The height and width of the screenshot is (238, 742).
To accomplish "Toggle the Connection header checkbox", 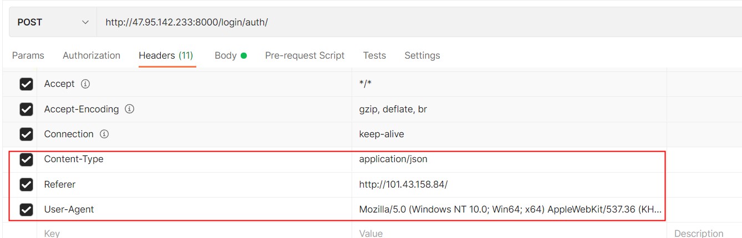I will [26, 134].
